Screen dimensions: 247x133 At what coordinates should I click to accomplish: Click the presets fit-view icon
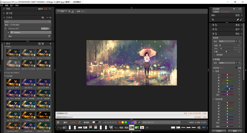click(x=43, y=44)
